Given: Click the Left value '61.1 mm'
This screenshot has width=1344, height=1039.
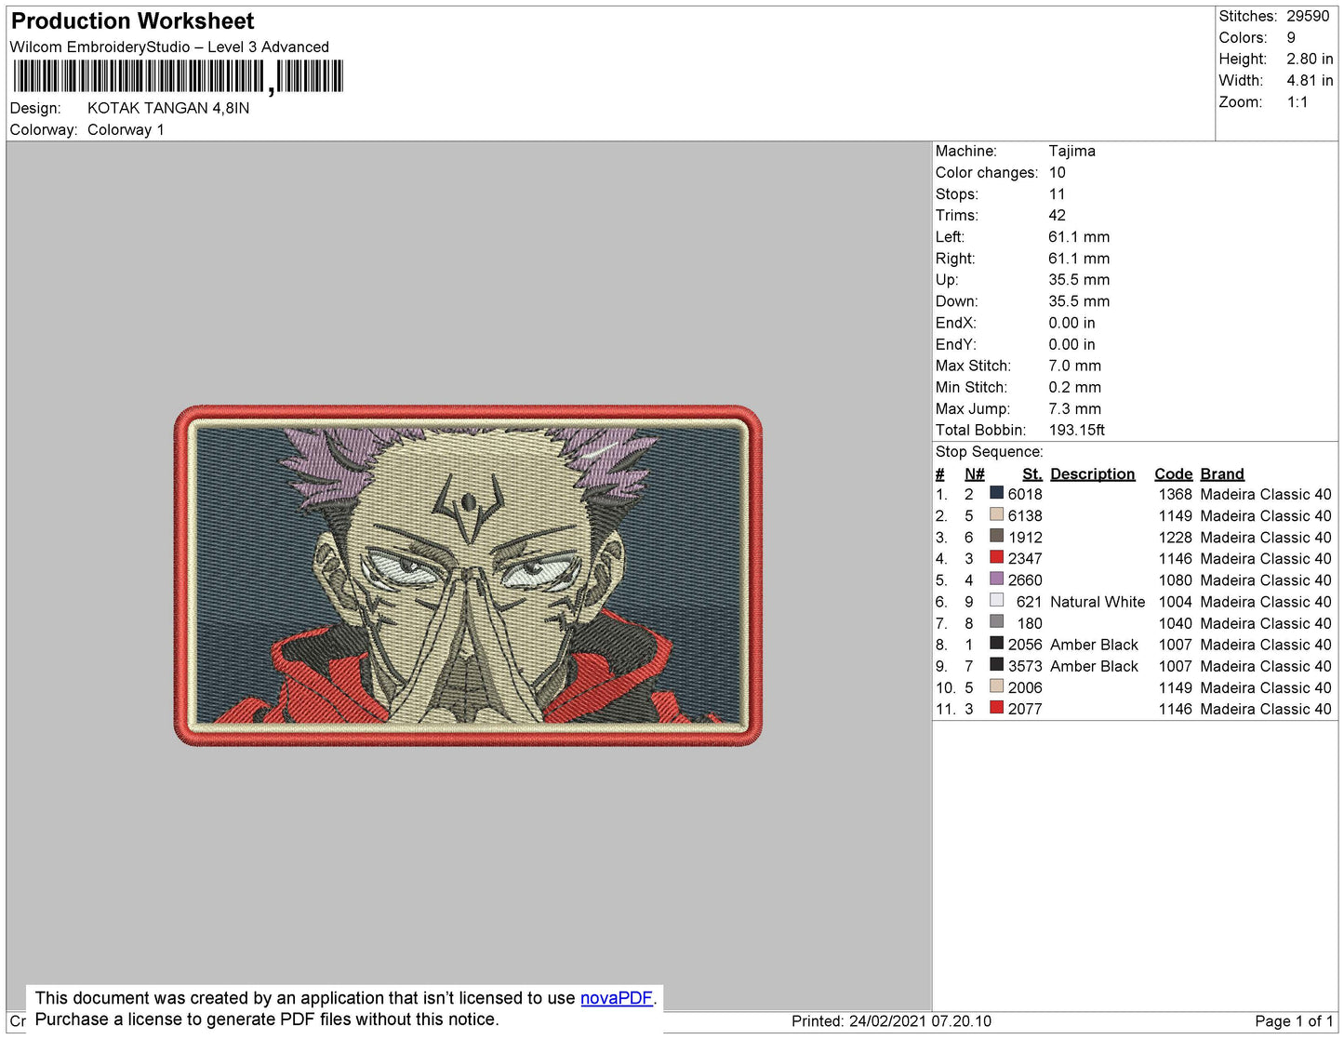Looking at the screenshot, I should point(1079,237).
